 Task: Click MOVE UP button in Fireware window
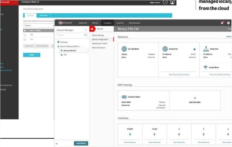(29, 46)
